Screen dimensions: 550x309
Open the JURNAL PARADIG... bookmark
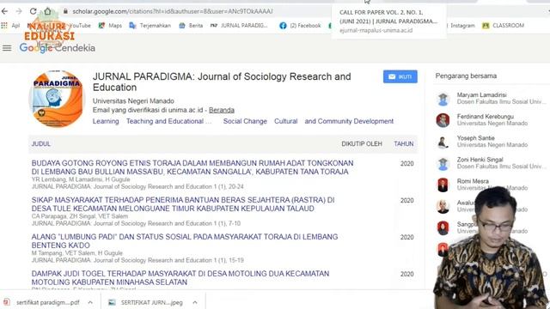[x=239, y=25]
